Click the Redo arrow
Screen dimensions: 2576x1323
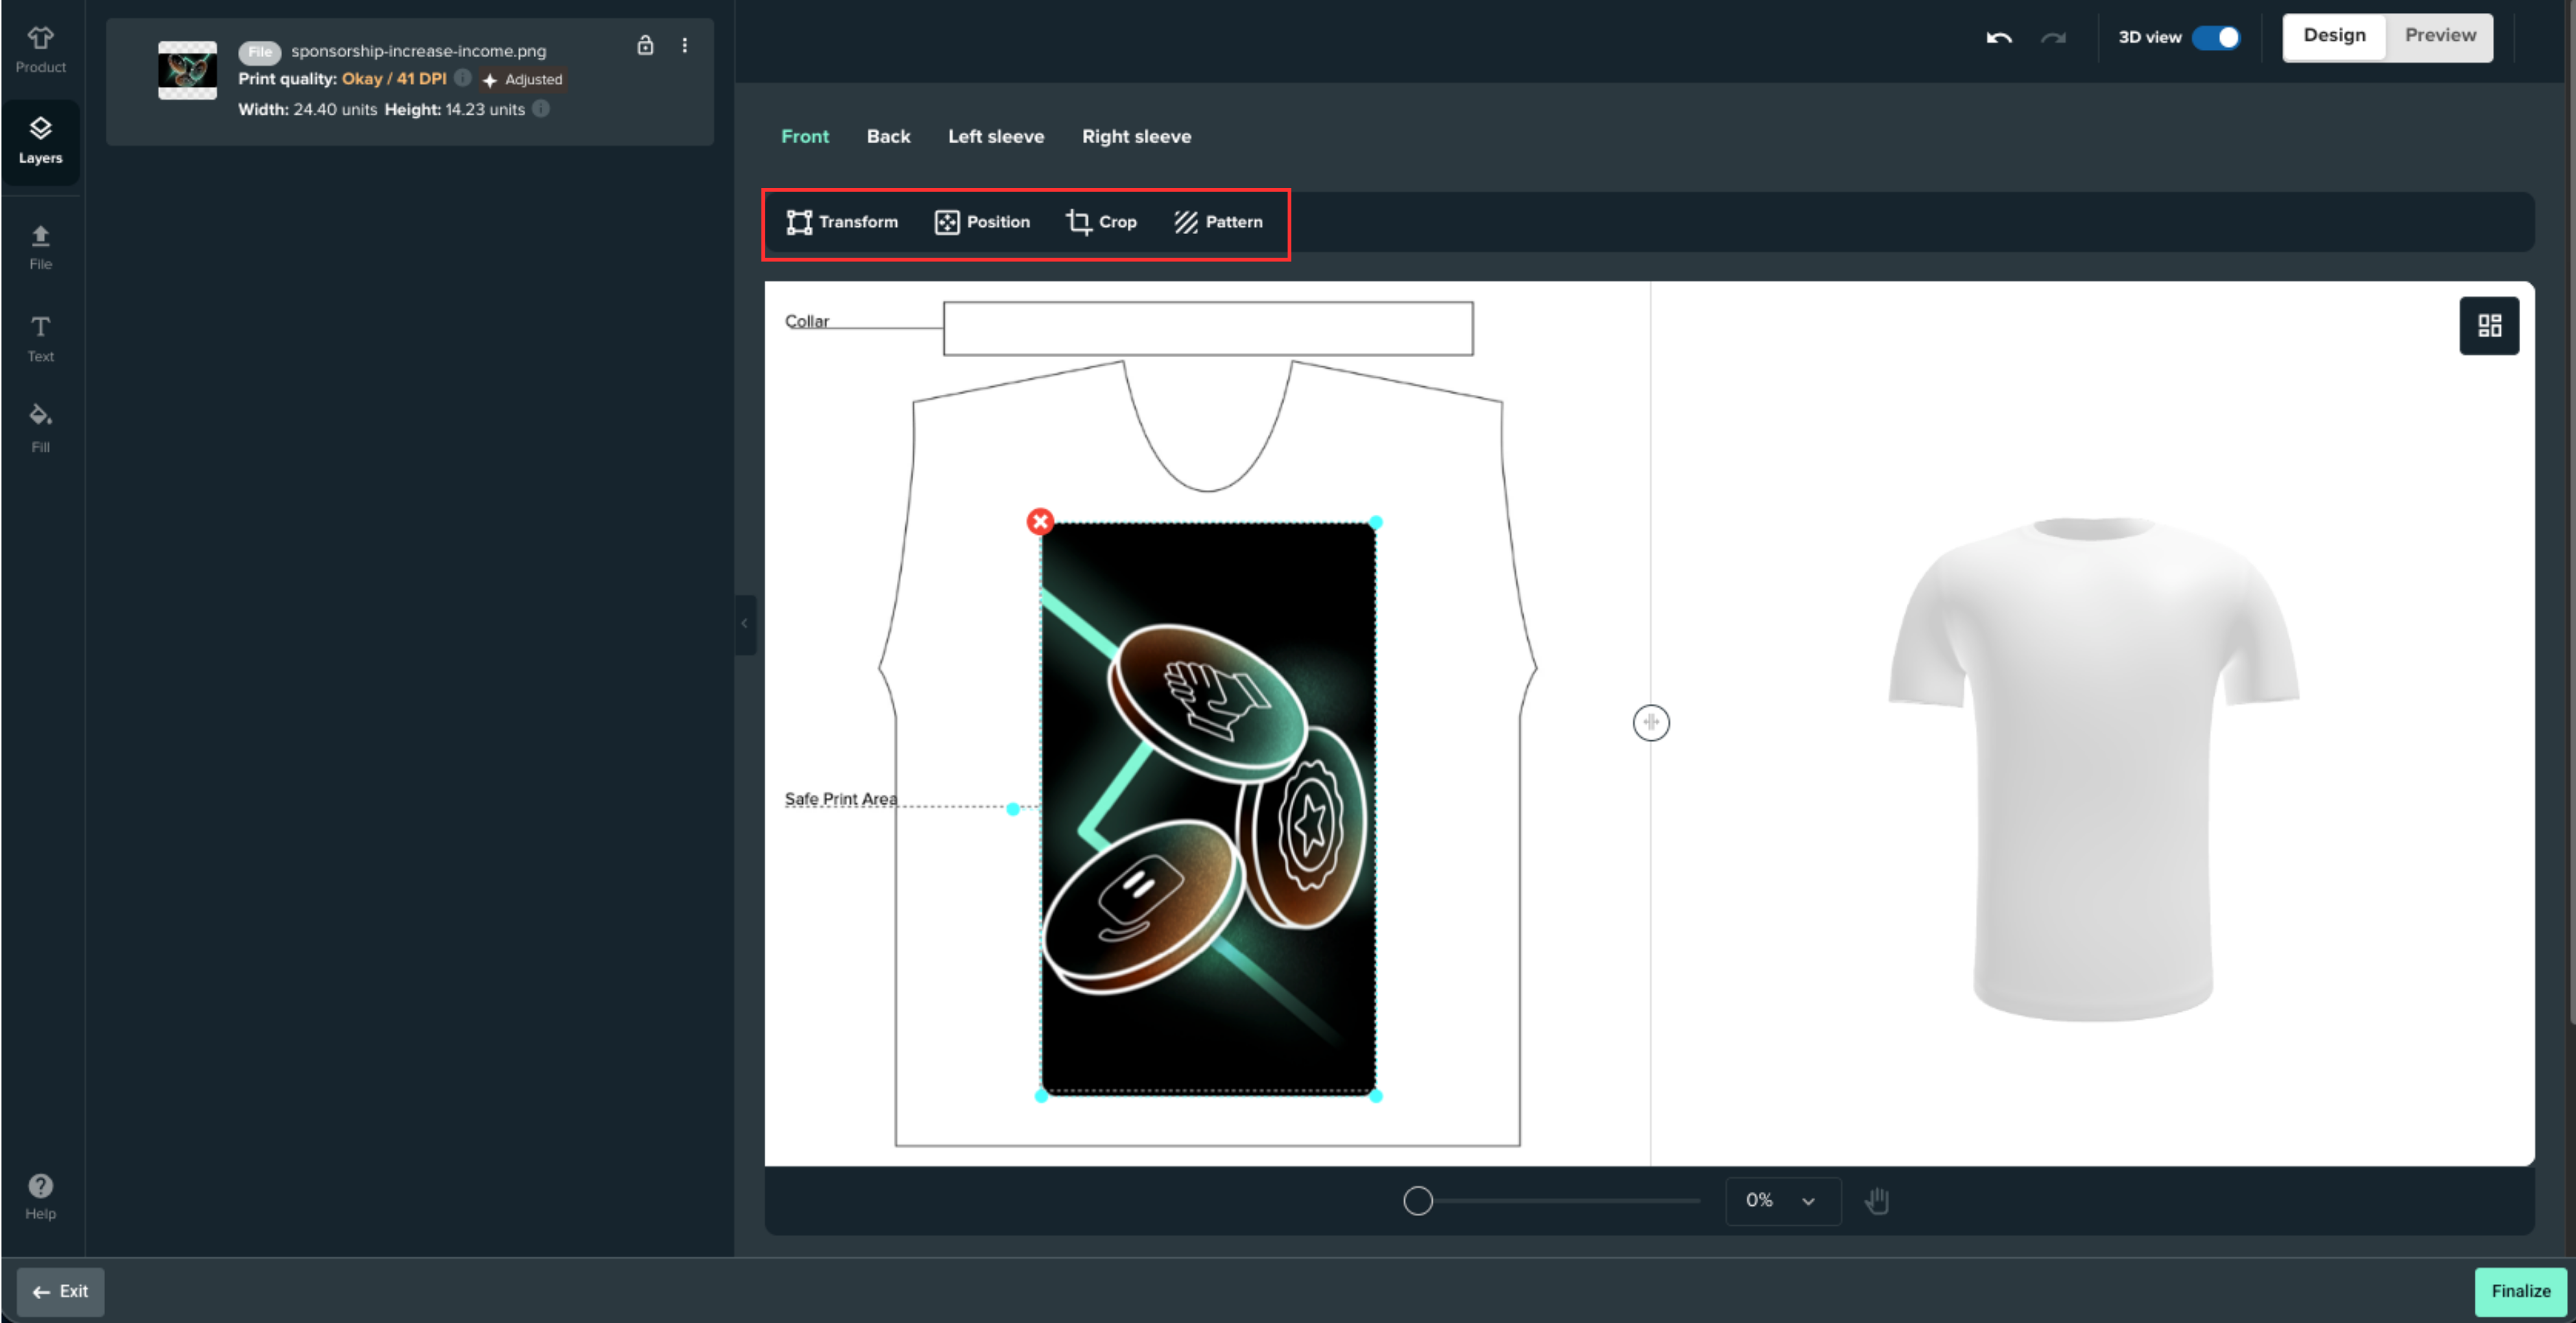(2053, 38)
